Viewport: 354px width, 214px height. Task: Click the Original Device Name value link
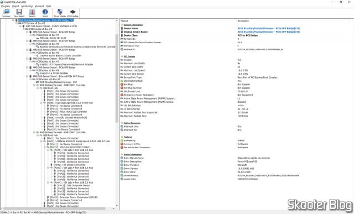click(x=269, y=32)
